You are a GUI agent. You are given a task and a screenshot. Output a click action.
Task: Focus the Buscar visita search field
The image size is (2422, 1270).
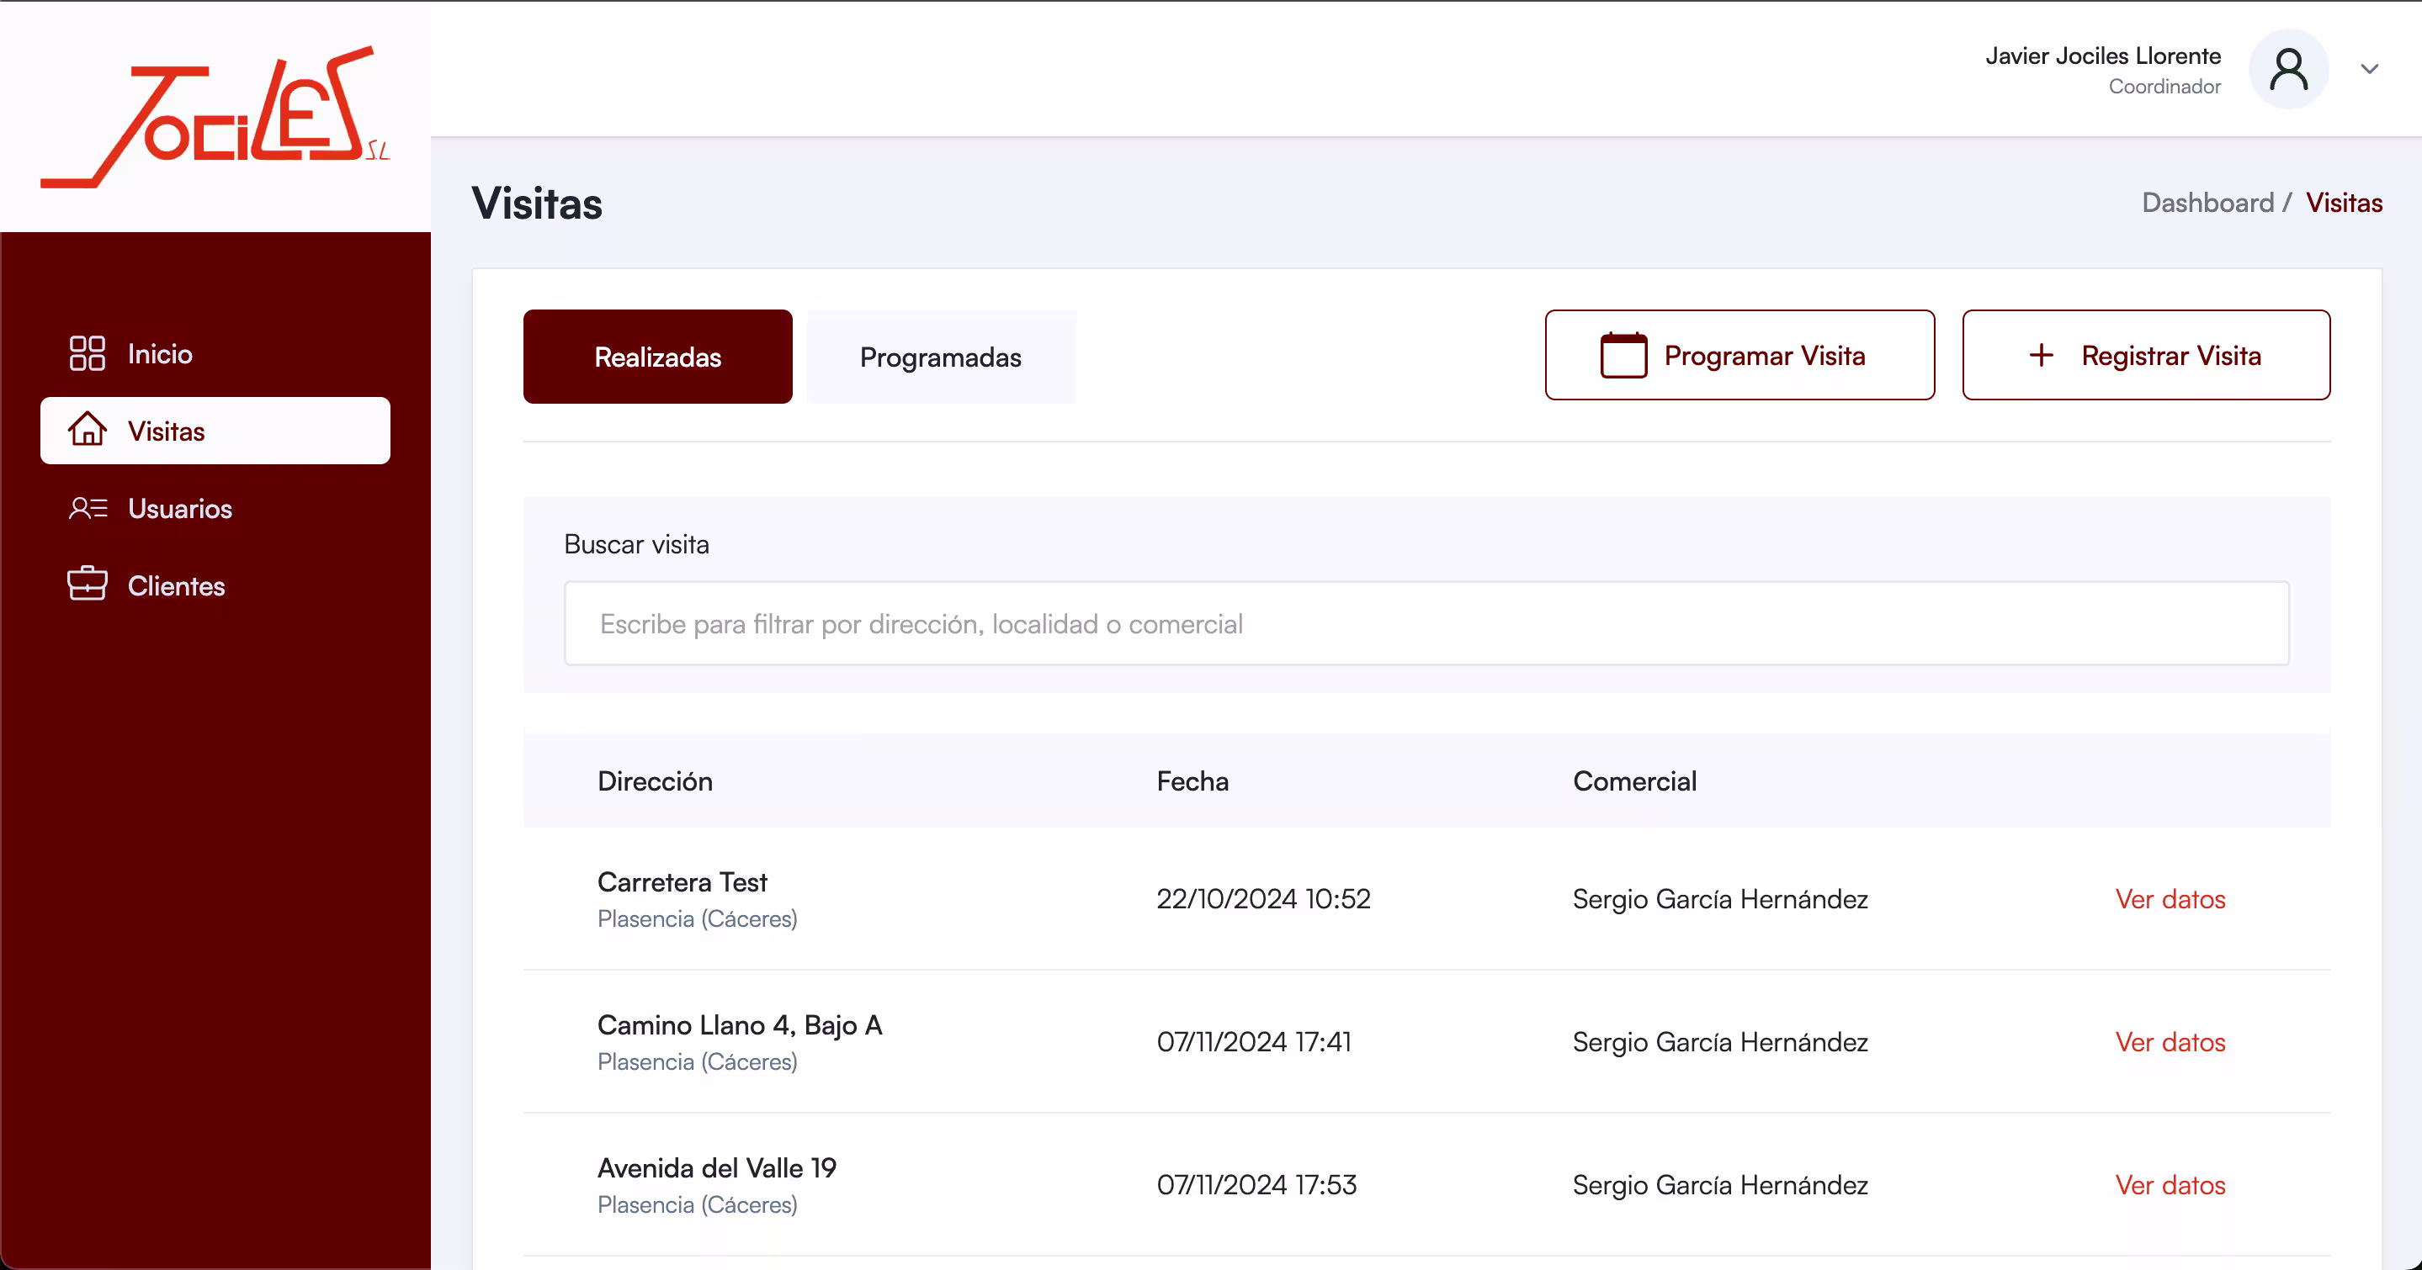(x=1426, y=624)
